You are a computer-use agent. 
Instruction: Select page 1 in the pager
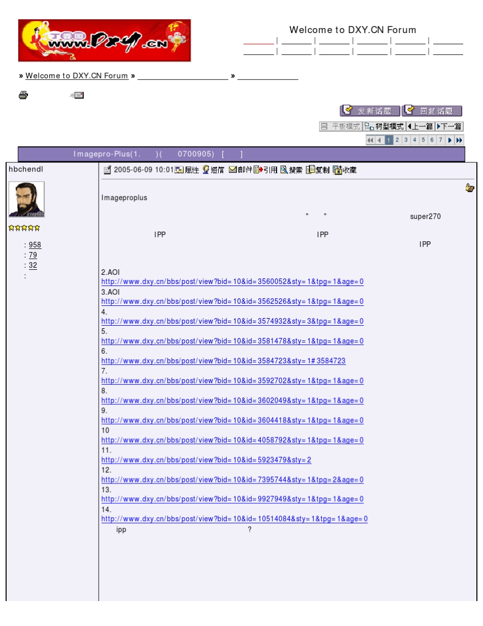[x=388, y=140]
